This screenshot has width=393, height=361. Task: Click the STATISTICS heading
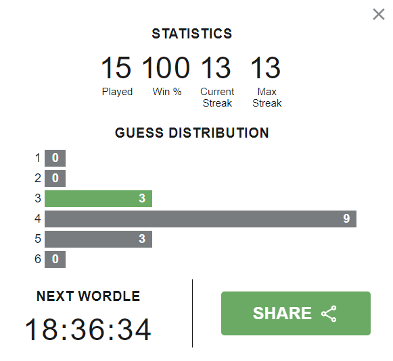(192, 34)
